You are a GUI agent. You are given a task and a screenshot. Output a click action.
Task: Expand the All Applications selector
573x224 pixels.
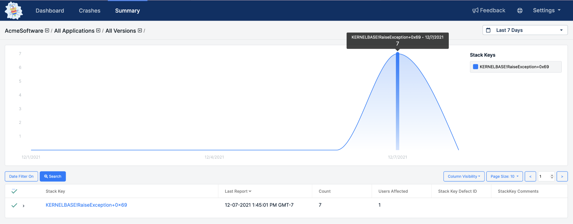[x=98, y=30]
